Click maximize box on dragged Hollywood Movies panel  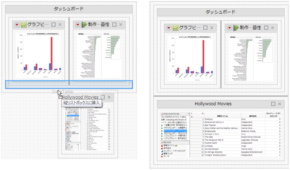pos(103,97)
